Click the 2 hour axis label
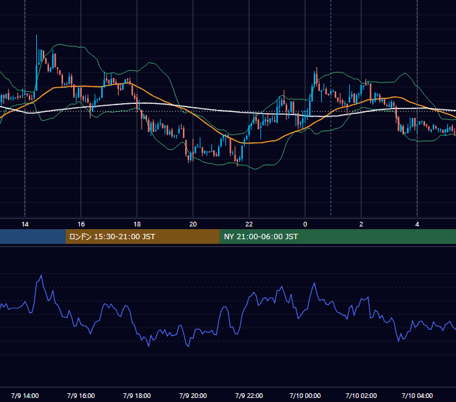Screen dimensions: 456x402 click(361, 224)
